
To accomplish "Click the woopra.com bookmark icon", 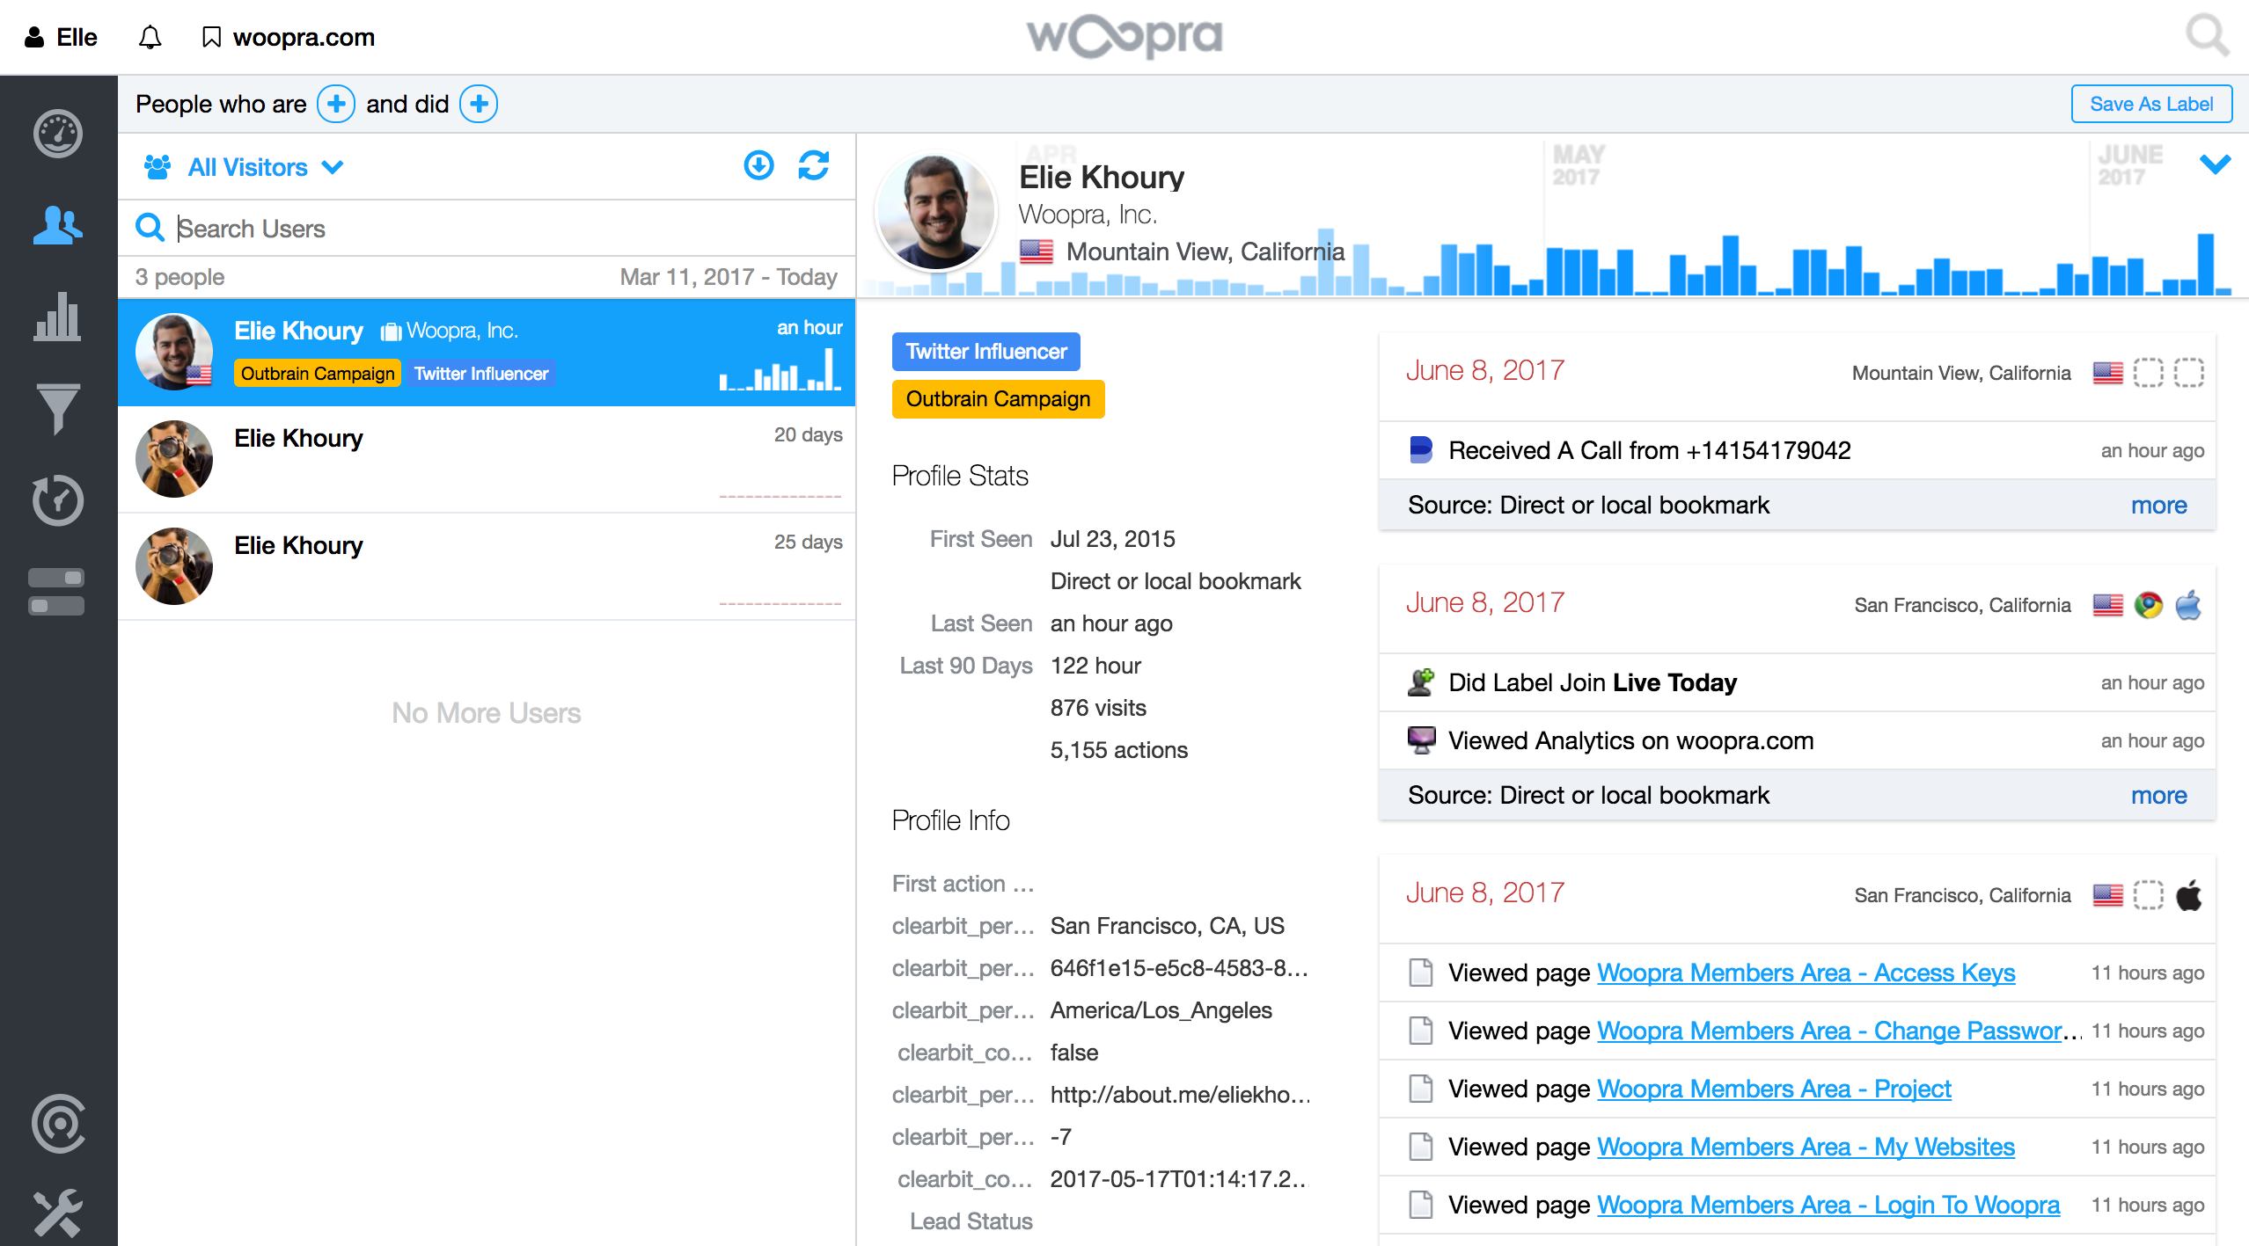I will (x=211, y=37).
